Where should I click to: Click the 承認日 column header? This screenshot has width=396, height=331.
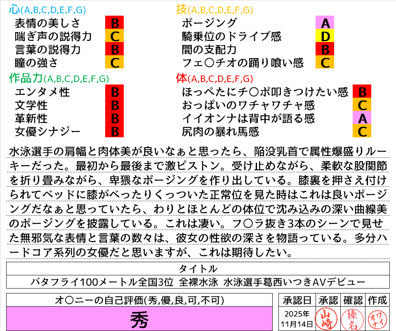click(297, 300)
